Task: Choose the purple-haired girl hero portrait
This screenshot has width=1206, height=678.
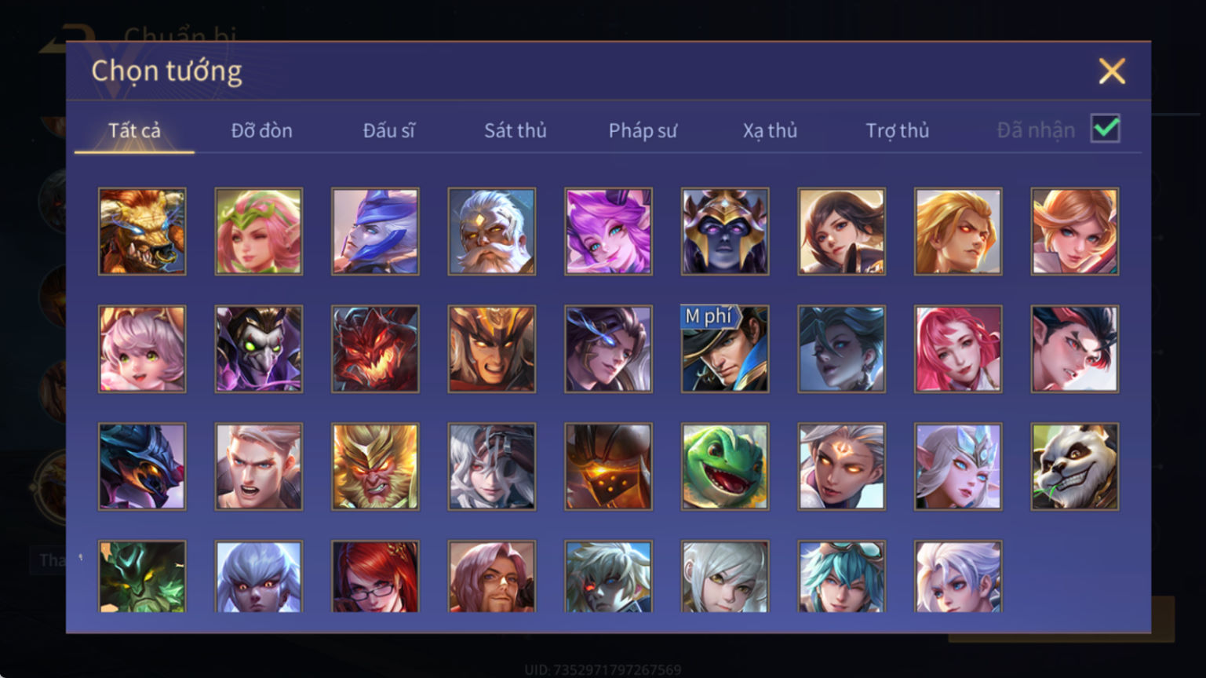Action: click(608, 231)
